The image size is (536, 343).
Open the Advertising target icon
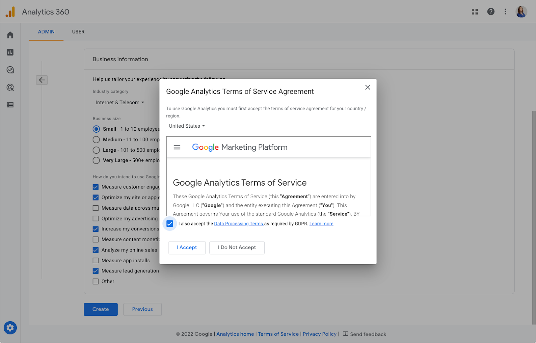(x=10, y=87)
